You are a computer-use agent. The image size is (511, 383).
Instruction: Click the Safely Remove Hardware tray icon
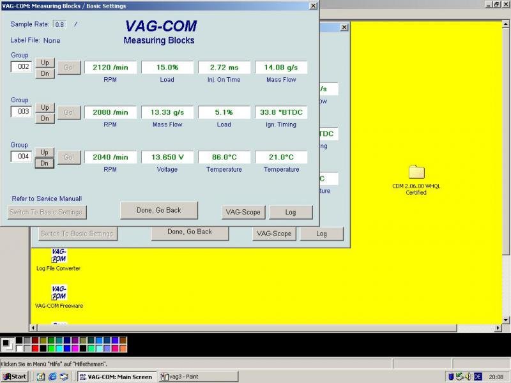tap(460, 376)
